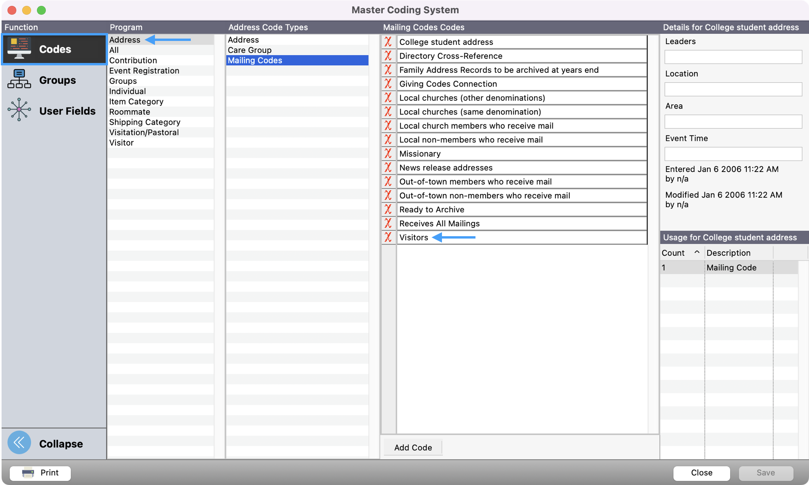The height and width of the screenshot is (485, 809).
Task: Delete the "Visitors" code with red X
Action: click(388, 237)
